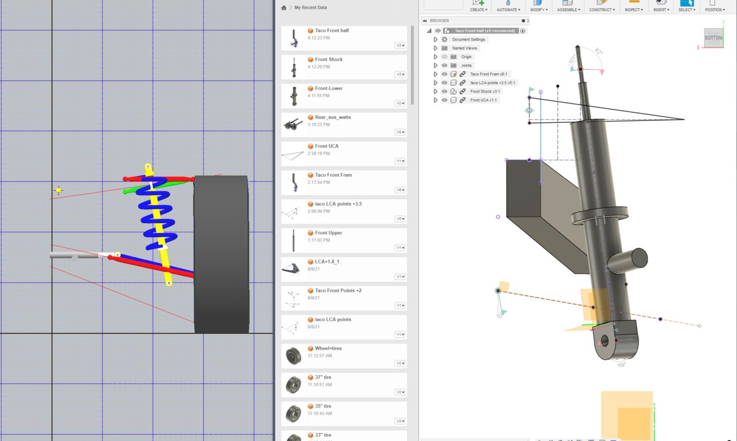Open version dropdown V3 for Taco Front half
Viewport: 737px width, 441px height.
pos(400,45)
